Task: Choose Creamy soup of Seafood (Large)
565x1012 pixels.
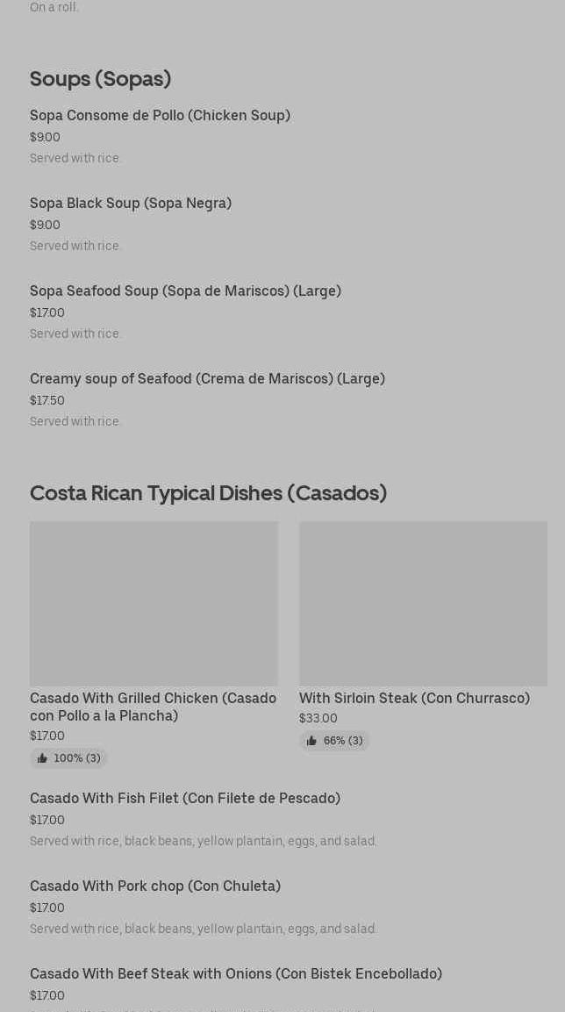Action: click(x=207, y=379)
